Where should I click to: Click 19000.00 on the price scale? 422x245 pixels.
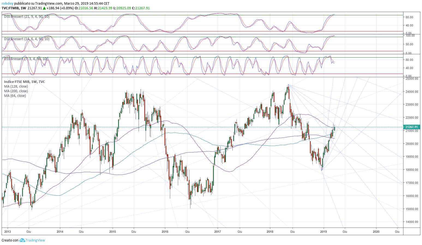(412, 157)
